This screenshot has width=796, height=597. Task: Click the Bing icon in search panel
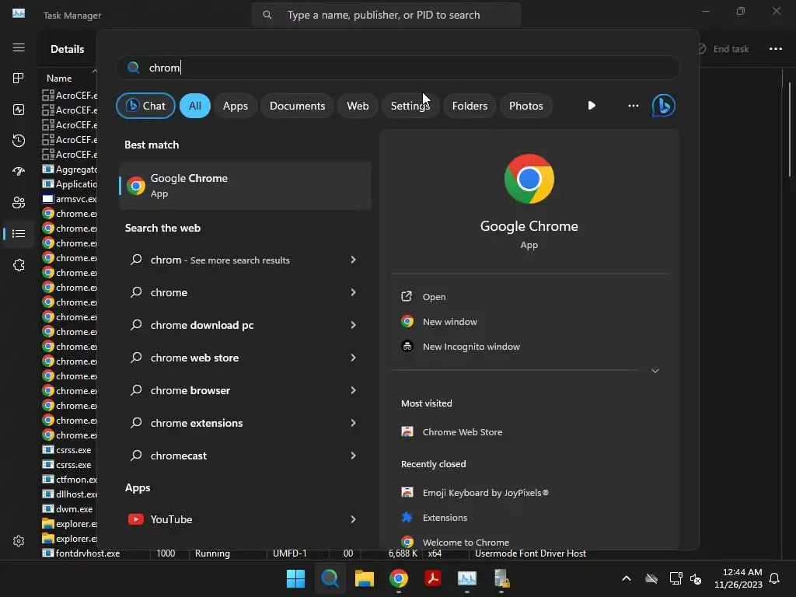664,106
